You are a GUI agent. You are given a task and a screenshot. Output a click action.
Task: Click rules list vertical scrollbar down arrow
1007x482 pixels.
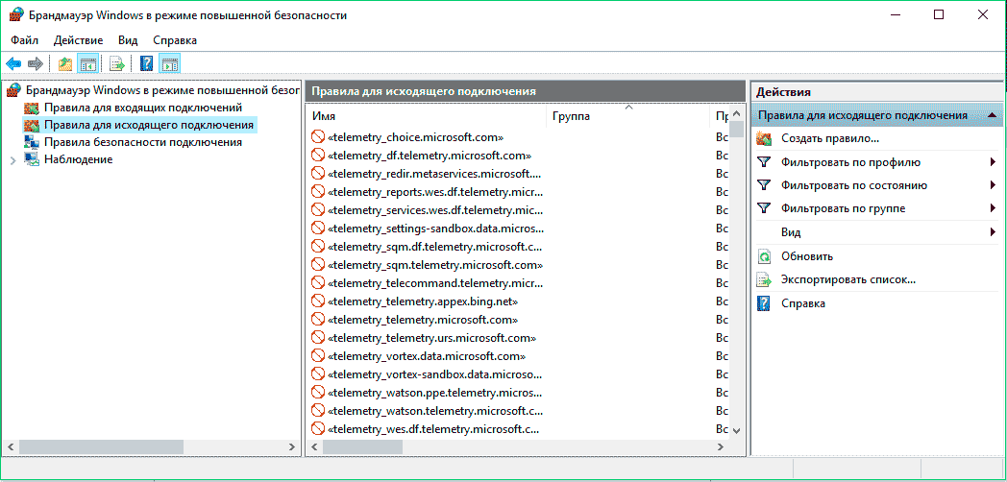[736, 431]
